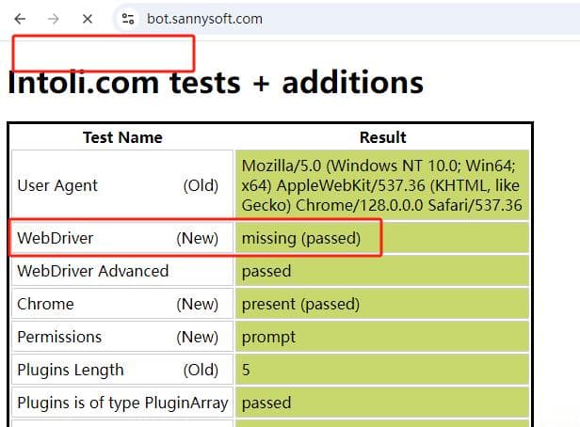
Task: Click the missing (passed) result cell
Action: click(381, 238)
